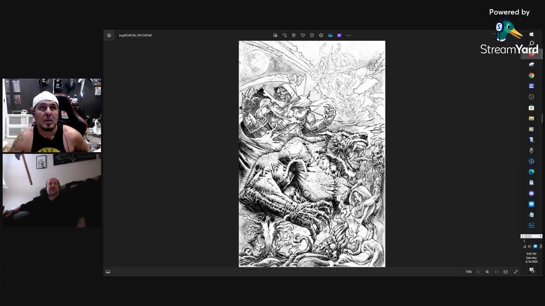Screen dimensions: 545x306
Task: Click the 19% zoom level indicator
Action: point(469,272)
